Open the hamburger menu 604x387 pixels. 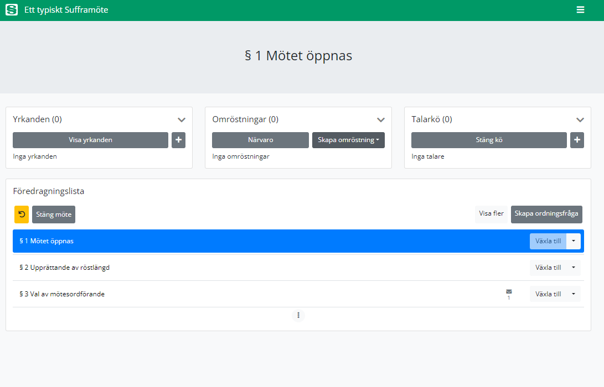[580, 10]
